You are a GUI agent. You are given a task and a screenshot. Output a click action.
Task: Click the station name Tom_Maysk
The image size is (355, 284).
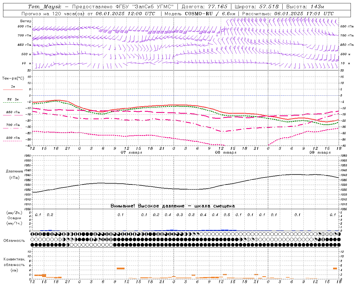45,7
